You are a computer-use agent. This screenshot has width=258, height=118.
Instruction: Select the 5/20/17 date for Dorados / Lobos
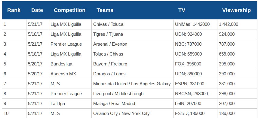(x=38, y=74)
